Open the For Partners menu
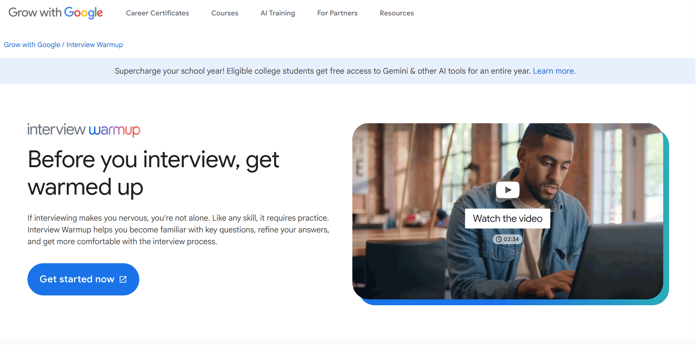 (337, 13)
